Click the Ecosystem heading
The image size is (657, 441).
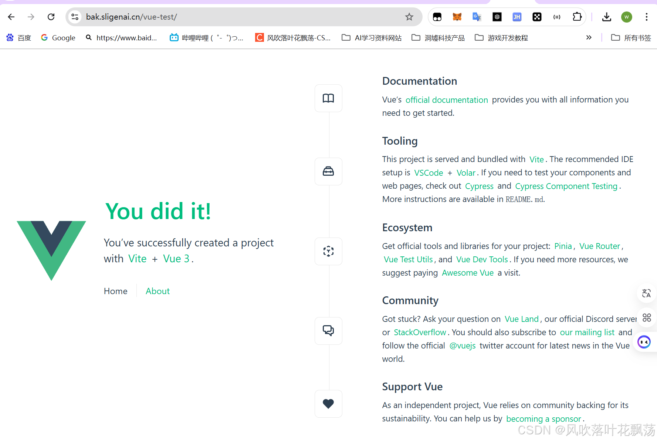pos(407,228)
